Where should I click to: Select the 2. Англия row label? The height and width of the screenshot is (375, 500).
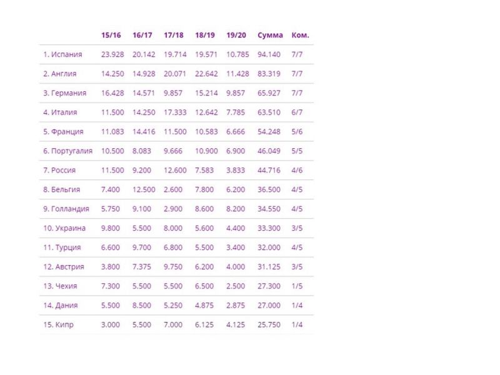(59, 74)
